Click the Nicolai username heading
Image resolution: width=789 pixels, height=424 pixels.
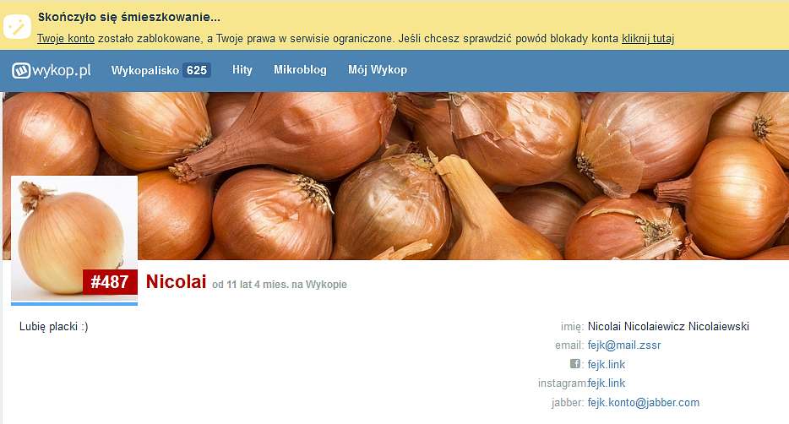point(176,281)
